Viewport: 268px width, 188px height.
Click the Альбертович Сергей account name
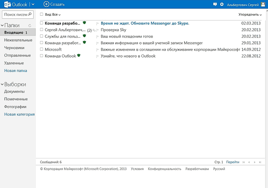click(x=243, y=5)
